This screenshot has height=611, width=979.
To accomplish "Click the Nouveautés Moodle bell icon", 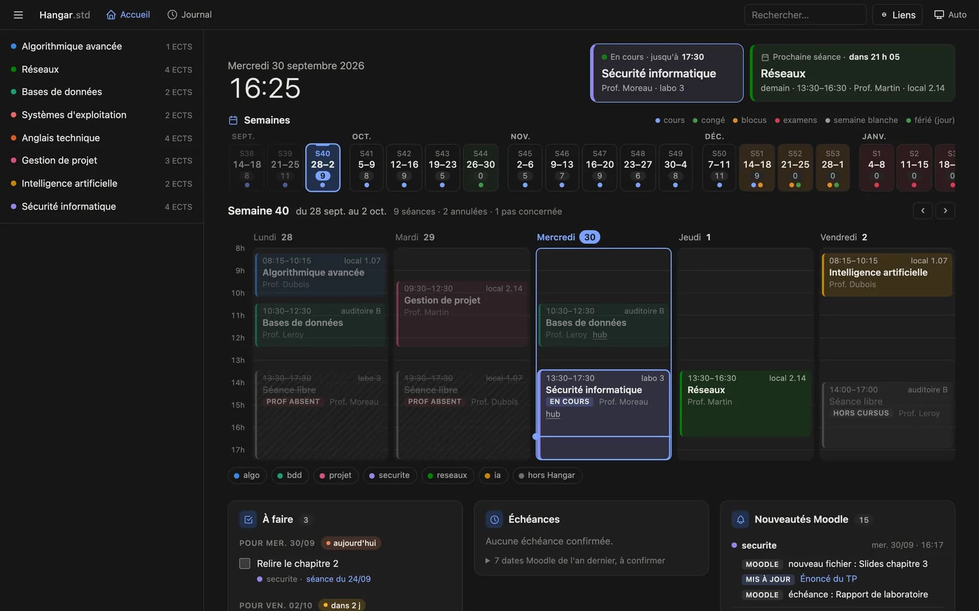I will point(740,520).
